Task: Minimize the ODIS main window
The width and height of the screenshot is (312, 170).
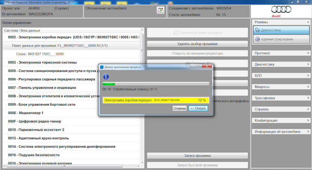Action: tap(292, 2)
